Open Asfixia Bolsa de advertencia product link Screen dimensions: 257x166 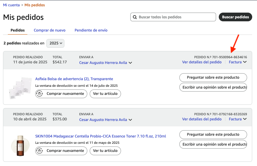pos(74,79)
